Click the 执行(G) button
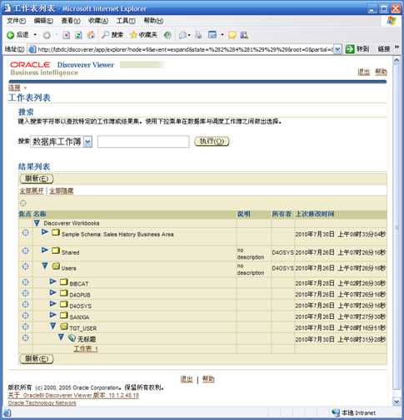This screenshot has height=420, width=404. click(x=212, y=141)
